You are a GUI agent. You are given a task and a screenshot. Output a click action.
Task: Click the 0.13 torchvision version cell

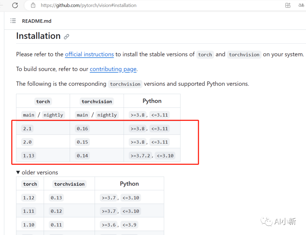[x=56, y=198]
